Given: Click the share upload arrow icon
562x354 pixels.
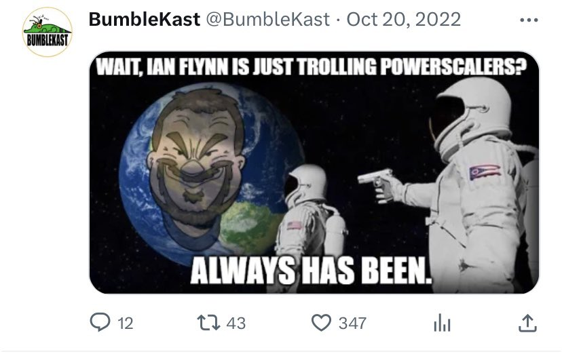Looking at the screenshot, I should (x=527, y=323).
